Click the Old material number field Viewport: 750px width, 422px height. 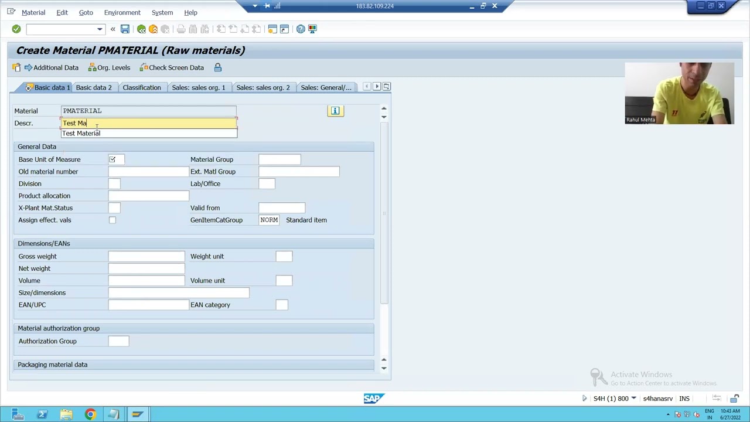pos(149,172)
